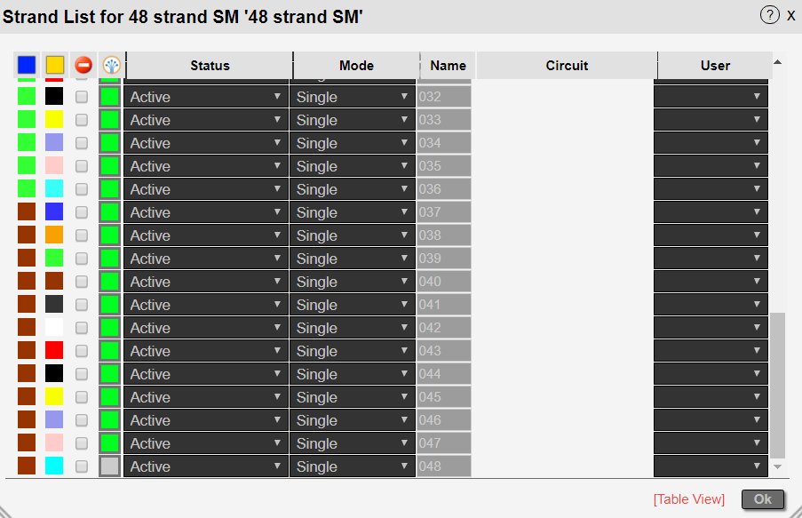Open help with the question mark icon

(769, 14)
